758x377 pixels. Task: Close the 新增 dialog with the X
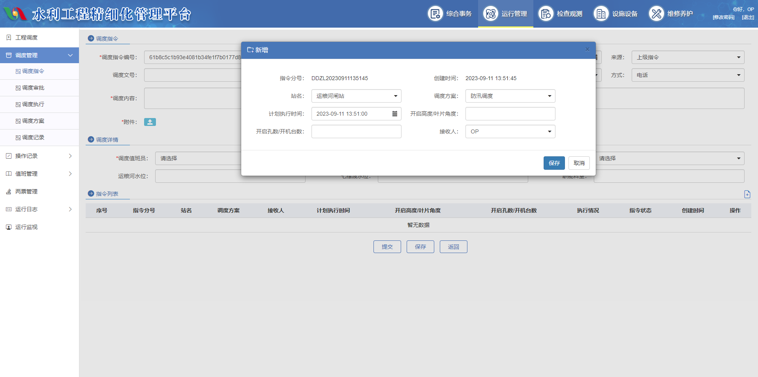point(587,49)
